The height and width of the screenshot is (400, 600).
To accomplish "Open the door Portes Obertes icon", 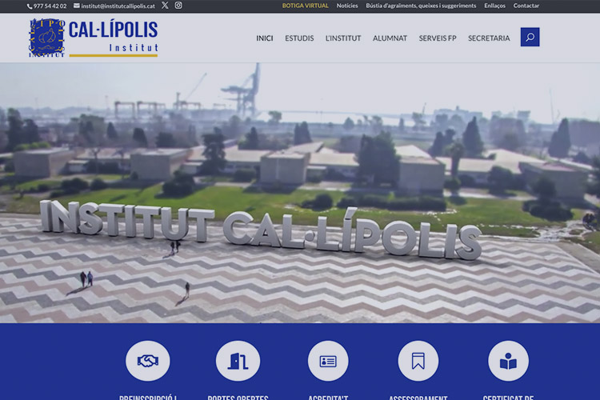I will [238, 361].
